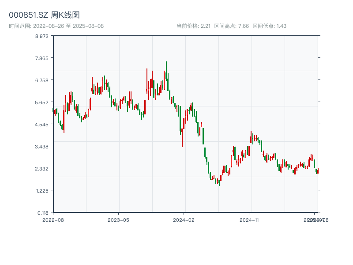
Task: Click the 2024-11 date axis label
Action: coord(249,220)
